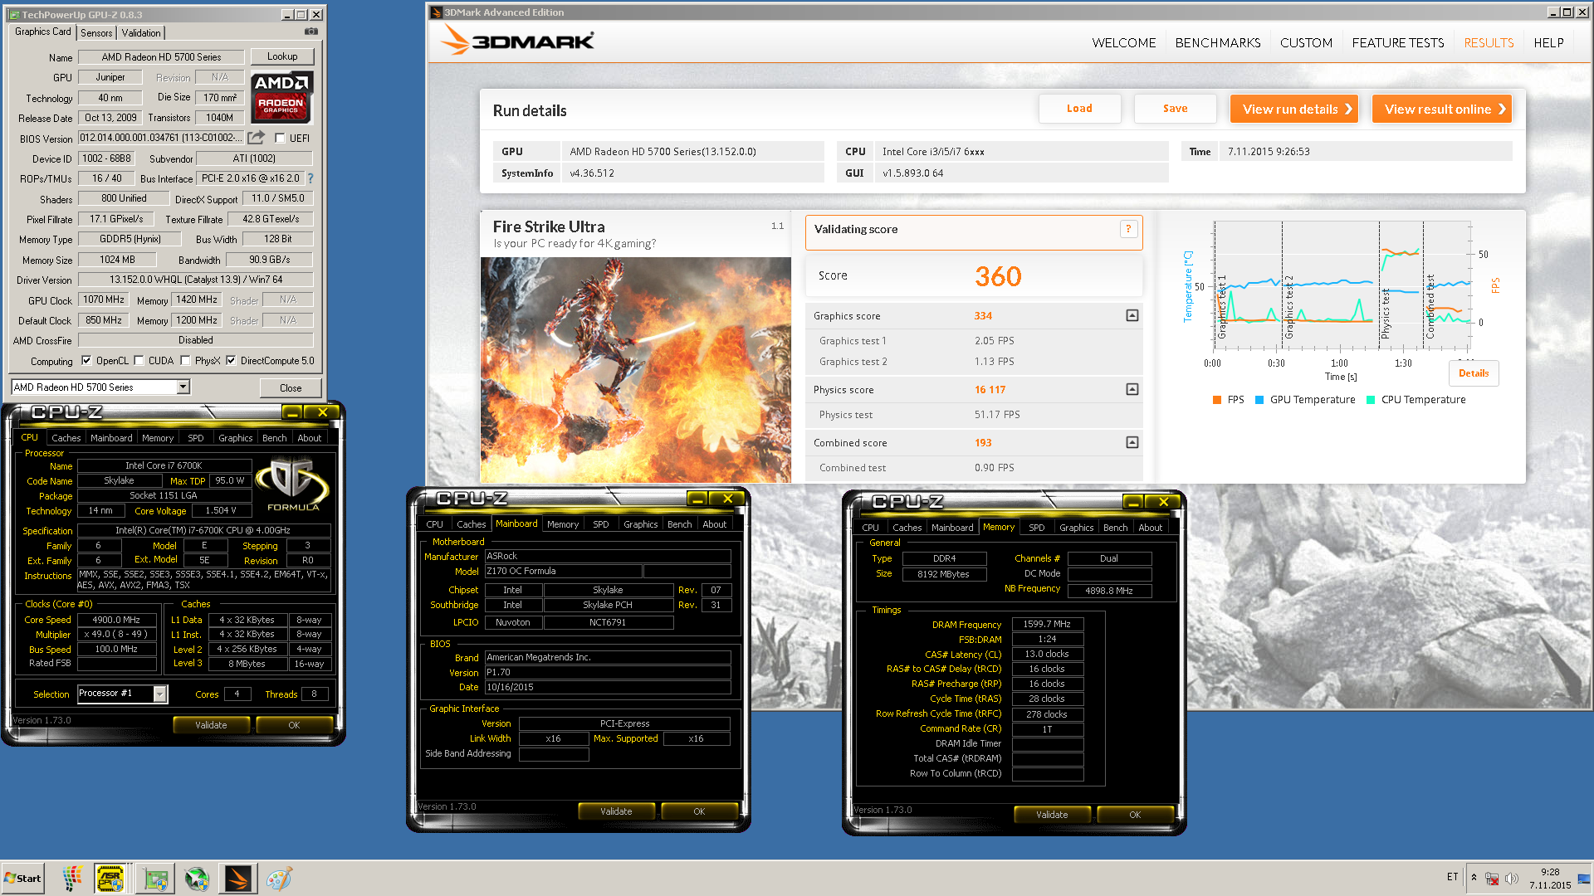The height and width of the screenshot is (896, 1594).
Task: Click the Close button in GPU-Z
Action: [291, 387]
